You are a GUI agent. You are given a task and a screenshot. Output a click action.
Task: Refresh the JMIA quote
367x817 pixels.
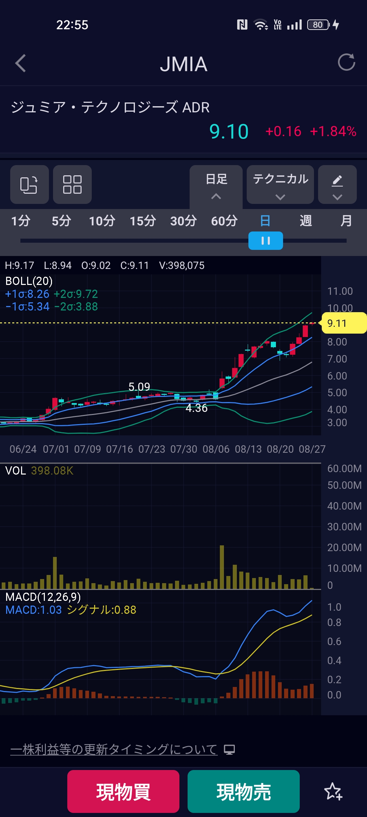point(346,62)
